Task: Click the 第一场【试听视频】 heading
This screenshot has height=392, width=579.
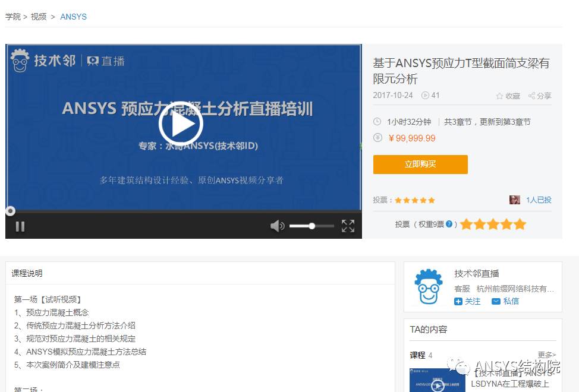Action: click(x=48, y=299)
